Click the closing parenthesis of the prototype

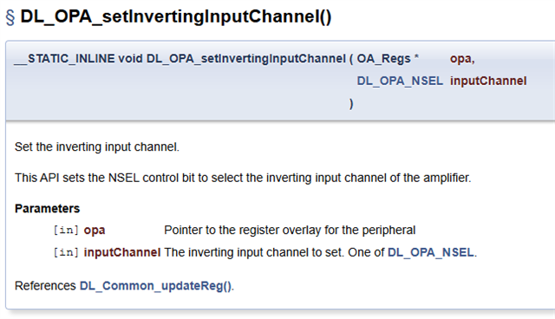pyautogui.click(x=351, y=104)
